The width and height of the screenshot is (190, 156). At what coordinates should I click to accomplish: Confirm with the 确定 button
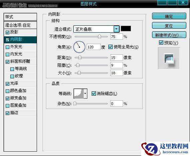point(169,16)
